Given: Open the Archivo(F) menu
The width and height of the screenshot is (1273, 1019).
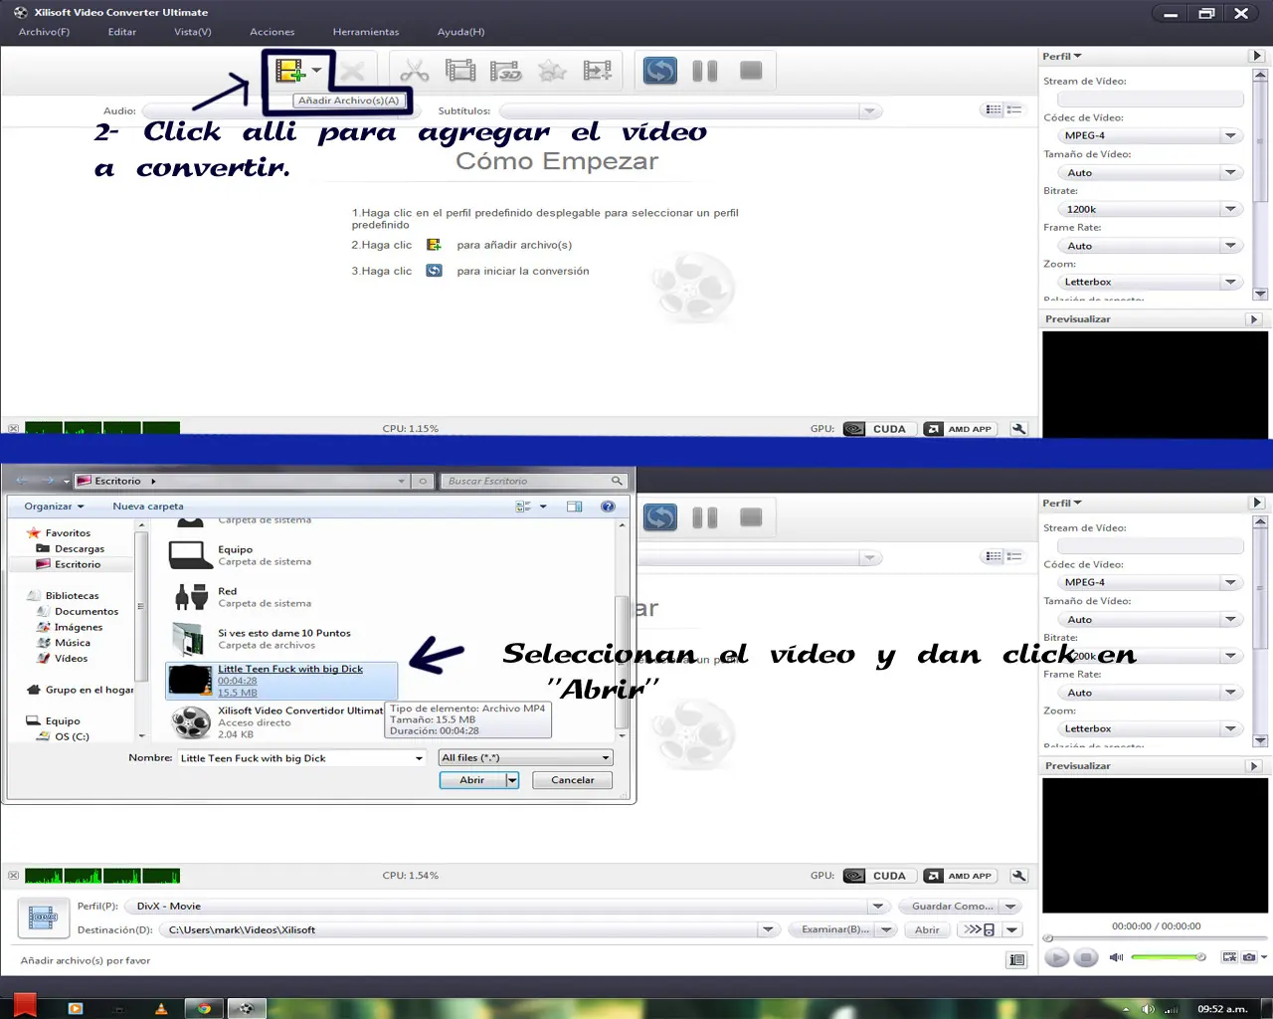Looking at the screenshot, I should tap(44, 32).
